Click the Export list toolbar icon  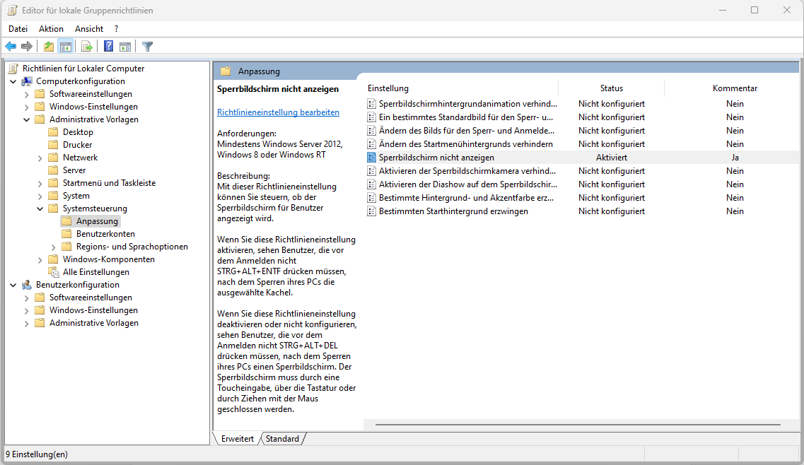pyautogui.click(x=87, y=47)
